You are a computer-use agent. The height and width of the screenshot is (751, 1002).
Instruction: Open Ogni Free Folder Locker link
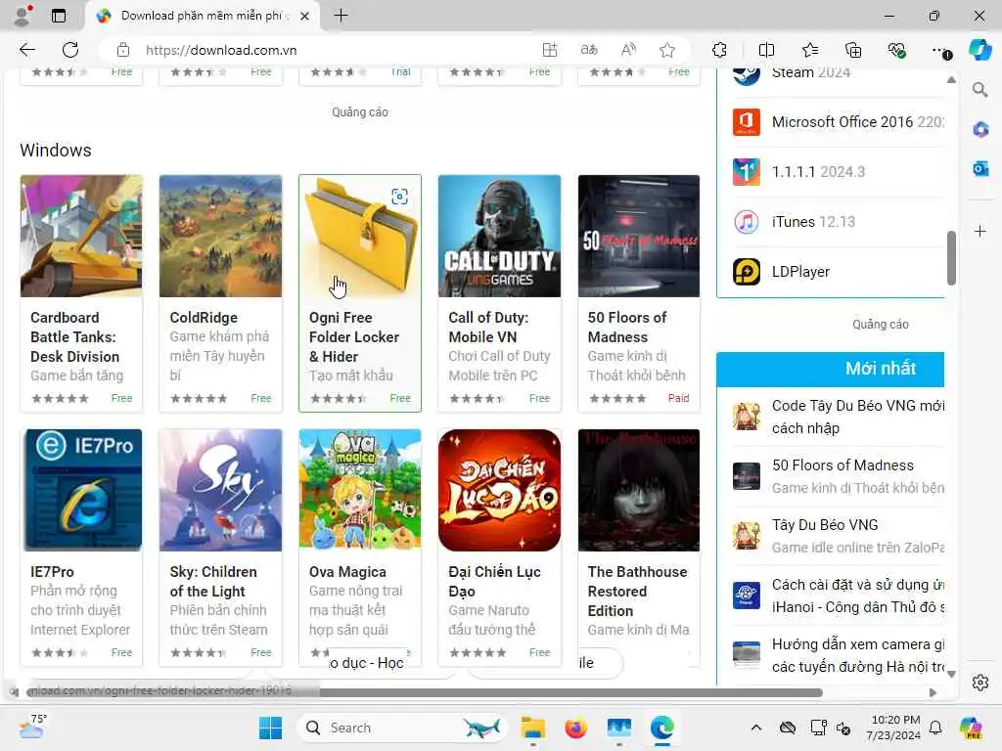click(354, 336)
